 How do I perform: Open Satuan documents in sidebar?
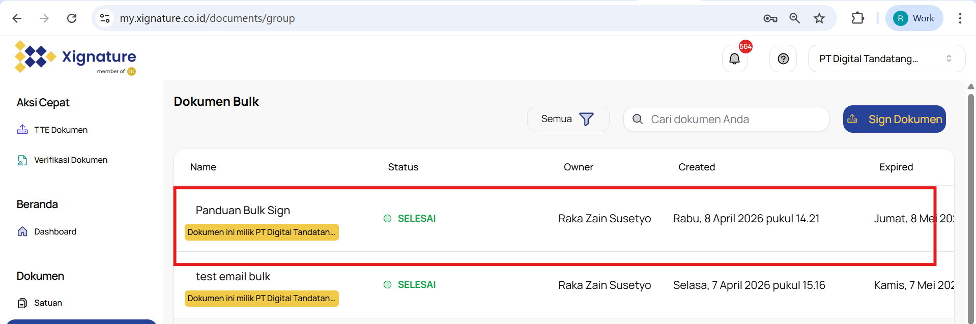tap(48, 303)
